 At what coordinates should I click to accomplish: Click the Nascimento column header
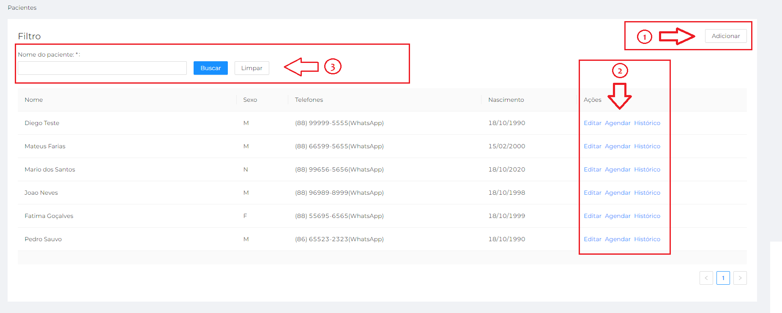(x=506, y=100)
